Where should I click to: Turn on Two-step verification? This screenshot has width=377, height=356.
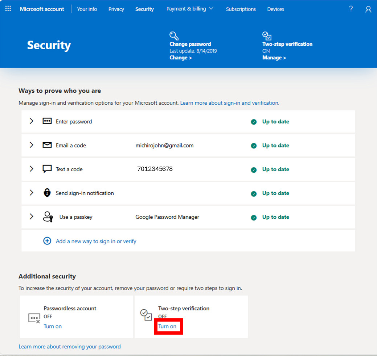click(x=167, y=326)
